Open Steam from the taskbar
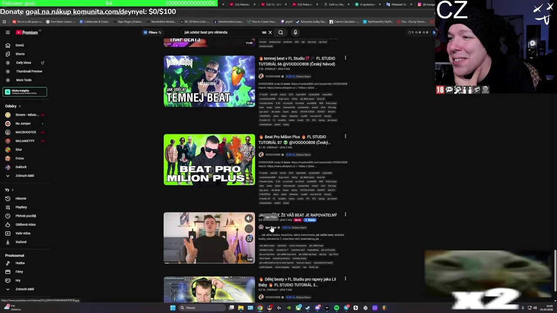Viewport: 557px width, 313px height. coord(308,308)
